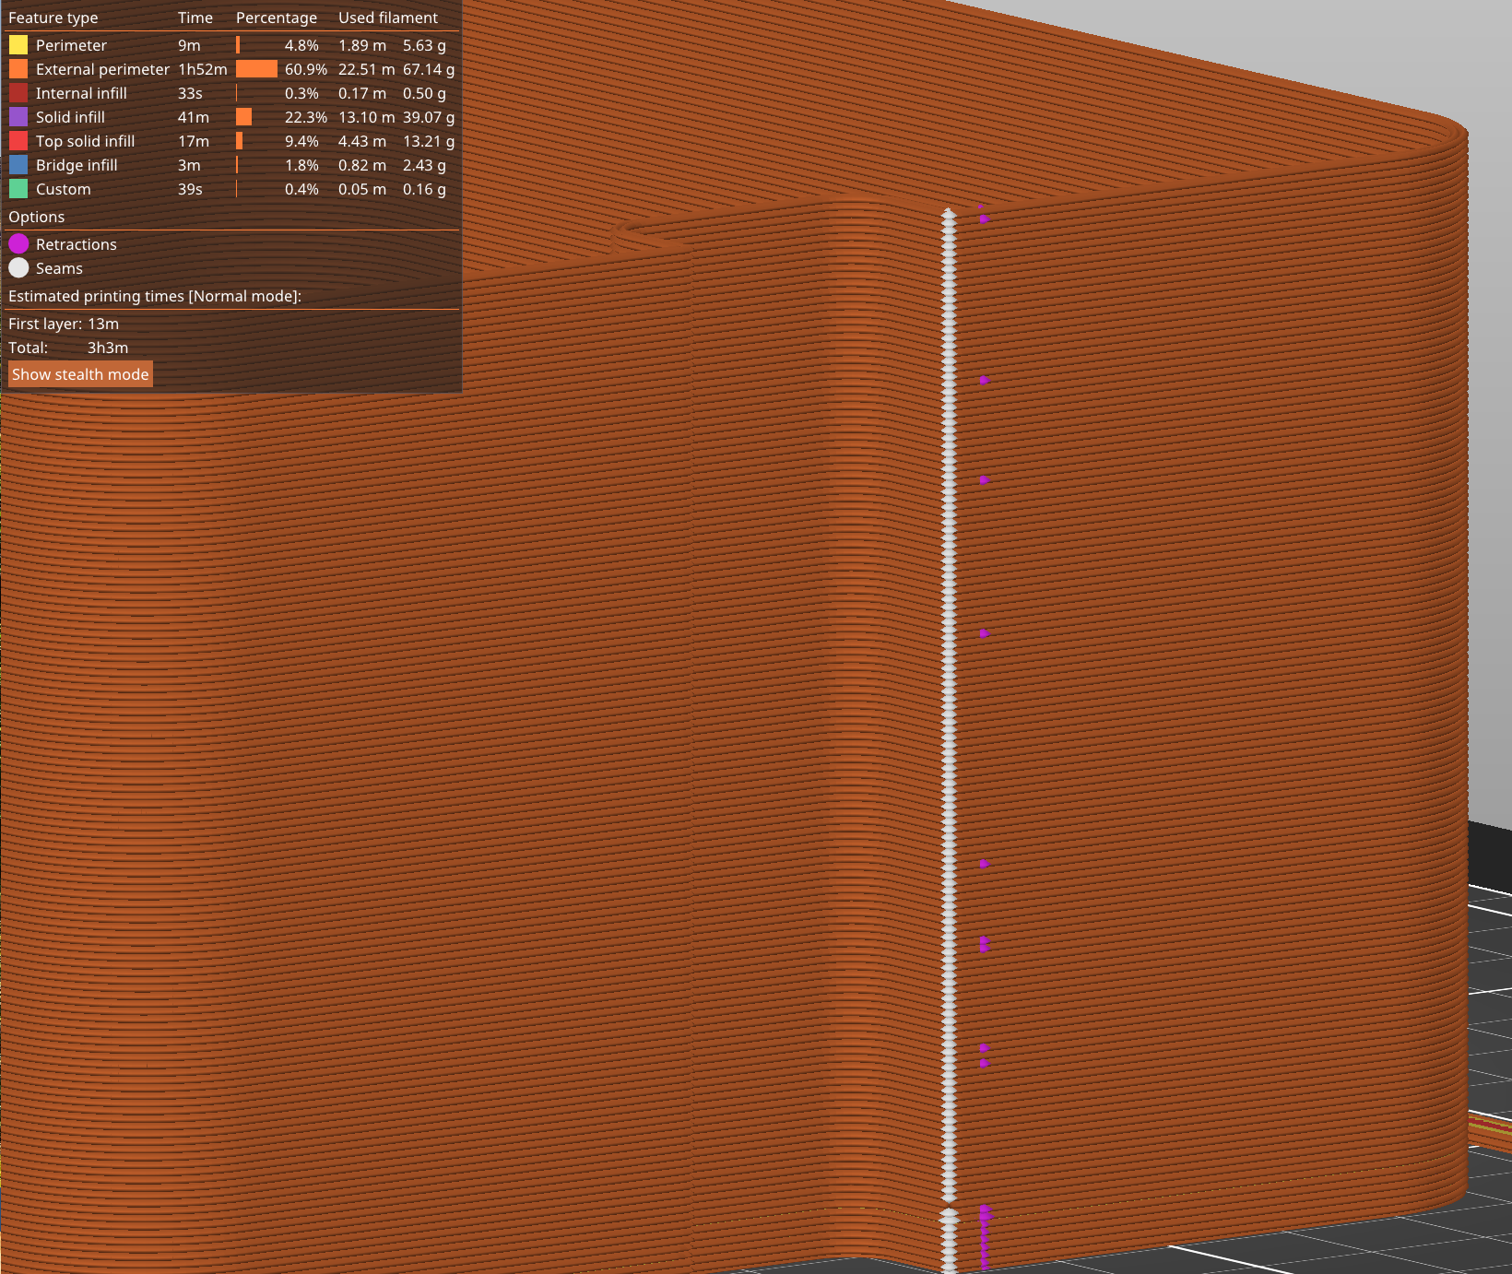Click the orange External perimeter swatch
Viewport: 1512px width, 1274px height.
[18, 68]
